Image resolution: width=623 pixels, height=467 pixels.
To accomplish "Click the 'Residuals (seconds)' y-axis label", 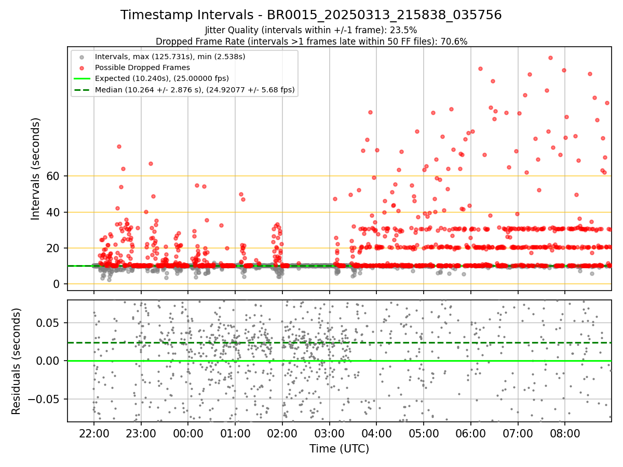I will (17, 361).
